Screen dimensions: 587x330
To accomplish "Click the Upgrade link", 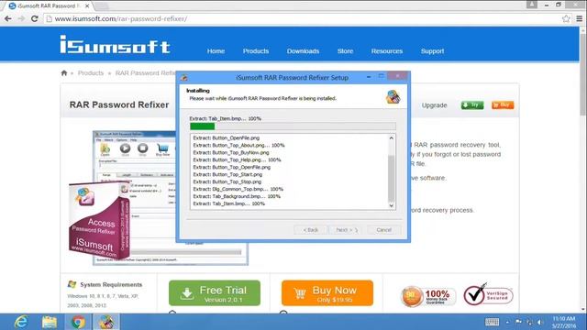I will (434, 105).
